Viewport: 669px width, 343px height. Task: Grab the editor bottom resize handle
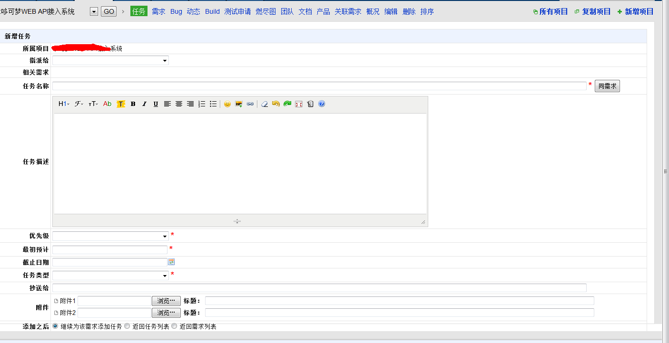237,221
